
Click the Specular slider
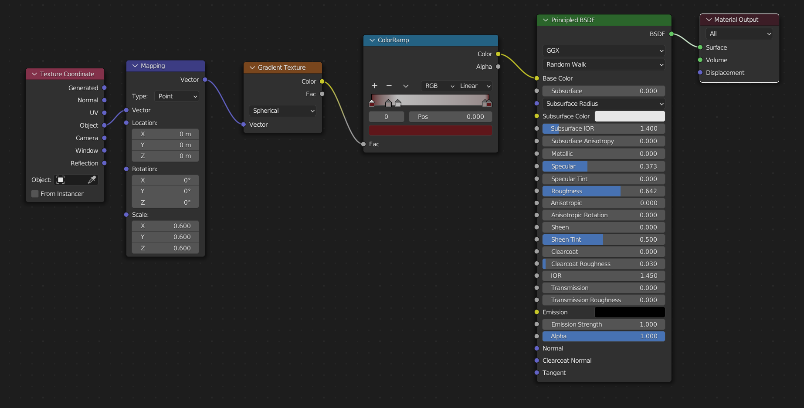tap(604, 166)
